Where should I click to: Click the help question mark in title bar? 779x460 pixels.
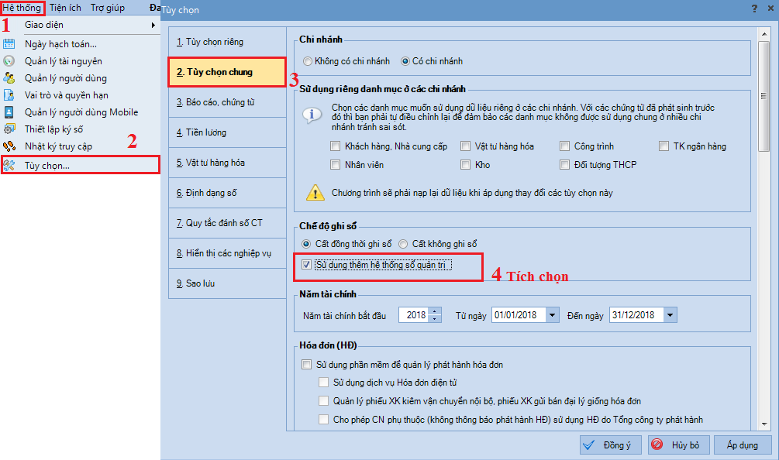(754, 9)
